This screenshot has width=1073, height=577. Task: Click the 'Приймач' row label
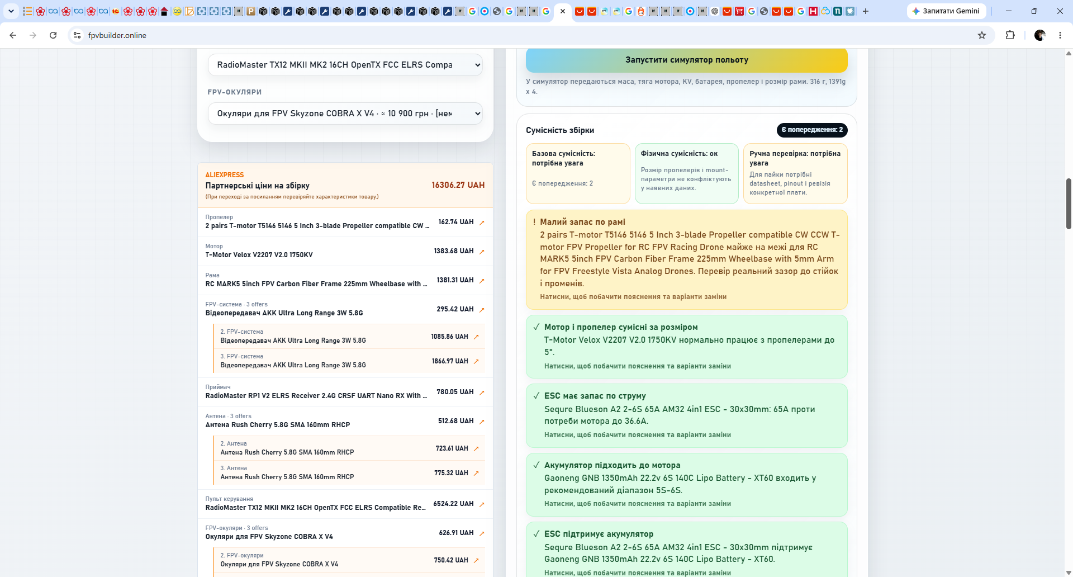pyautogui.click(x=218, y=387)
